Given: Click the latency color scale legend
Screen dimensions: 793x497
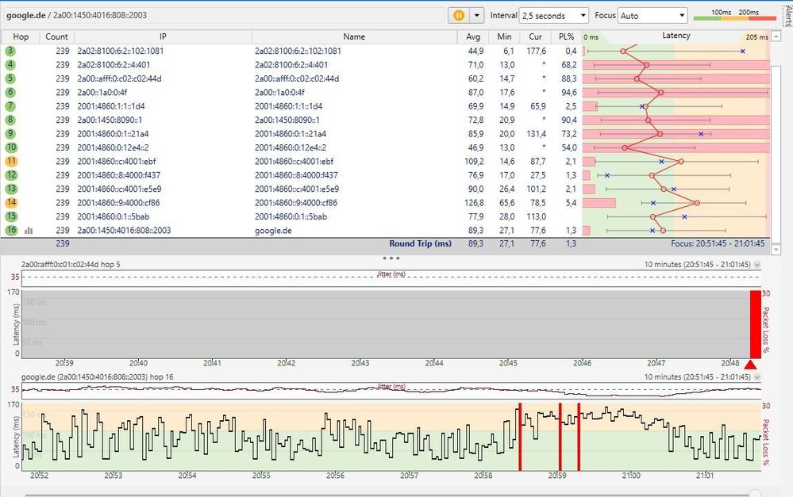Looking at the screenshot, I should pos(734,15).
